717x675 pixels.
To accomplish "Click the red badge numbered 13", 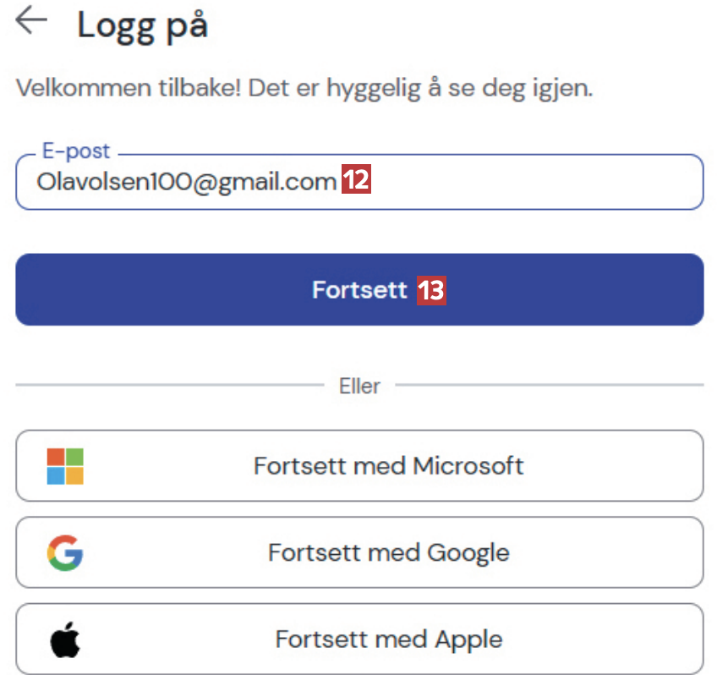I will coord(431,290).
